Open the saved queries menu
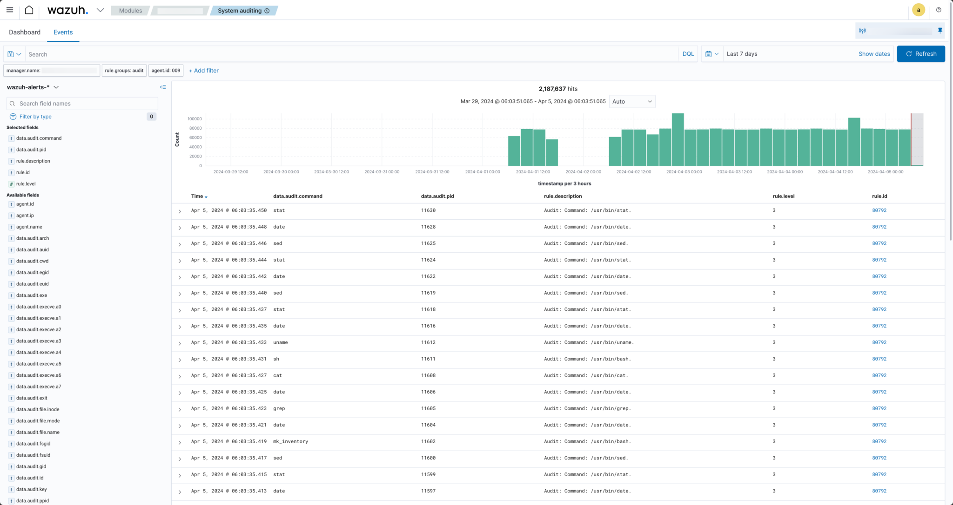The width and height of the screenshot is (953, 505). click(13, 54)
